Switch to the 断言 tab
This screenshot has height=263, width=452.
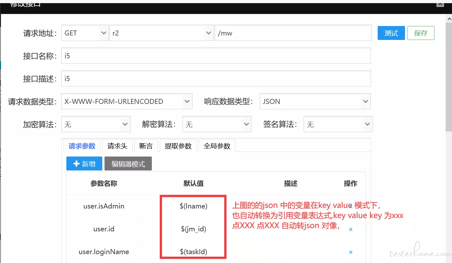tap(146, 146)
